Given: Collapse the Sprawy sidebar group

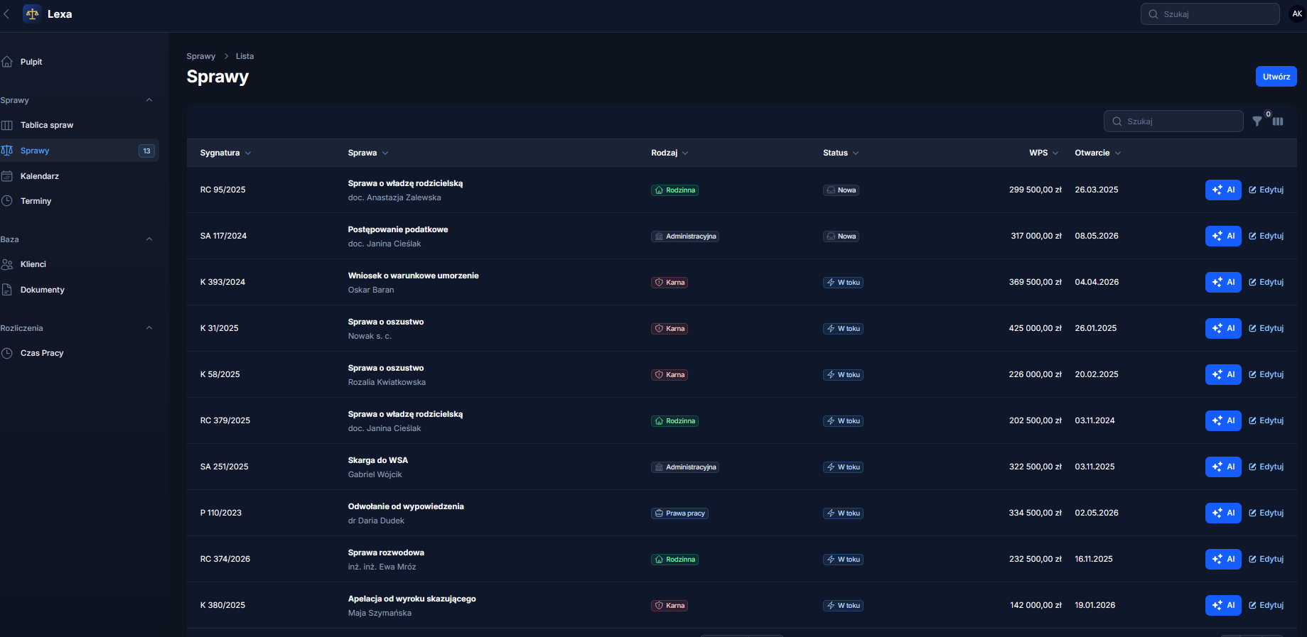Looking at the screenshot, I should (x=149, y=100).
